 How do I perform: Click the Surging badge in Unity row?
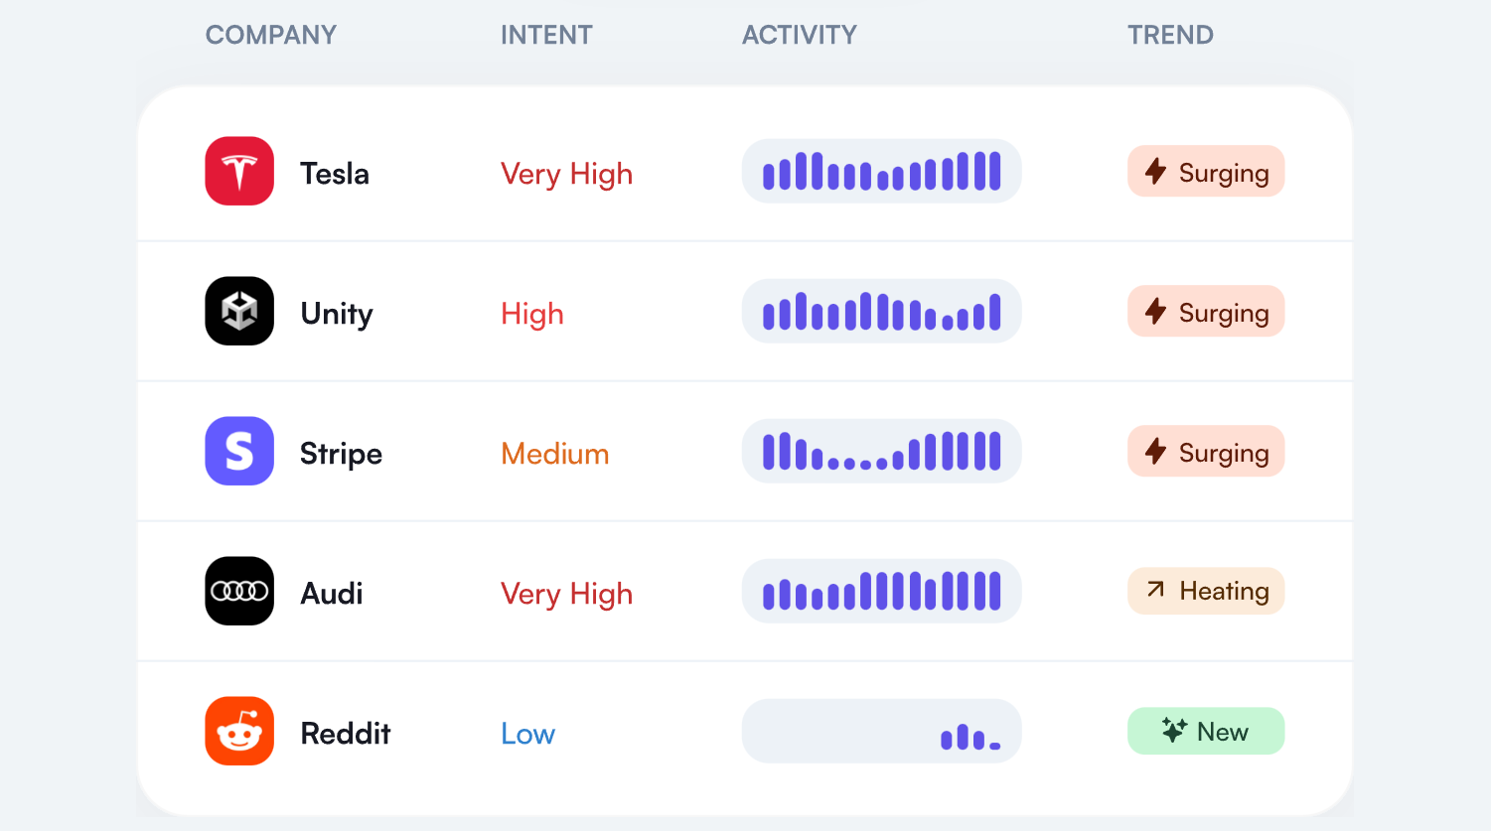click(x=1206, y=312)
